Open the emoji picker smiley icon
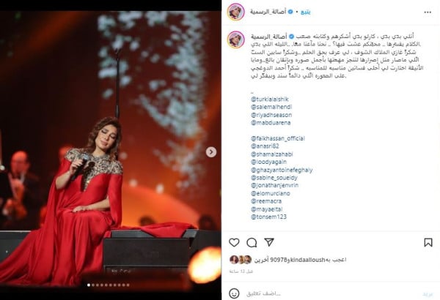Viewport: 440px width, 300px height. coord(235,293)
